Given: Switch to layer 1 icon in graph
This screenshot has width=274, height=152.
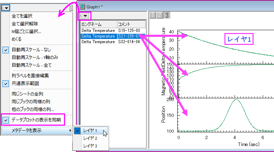Looking at the screenshot, I should [153, 15].
